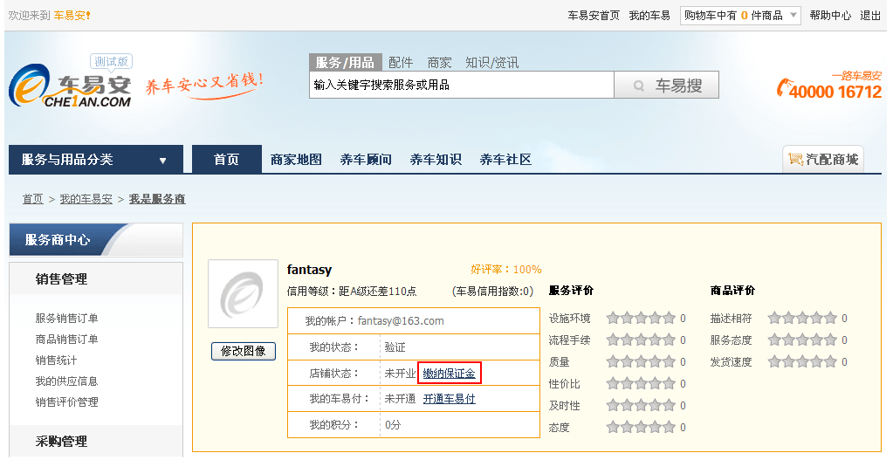Click the 服务商中心 sidebar title

coord(58,240)
